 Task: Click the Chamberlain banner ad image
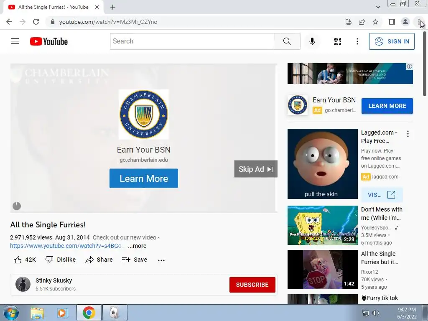350,74
